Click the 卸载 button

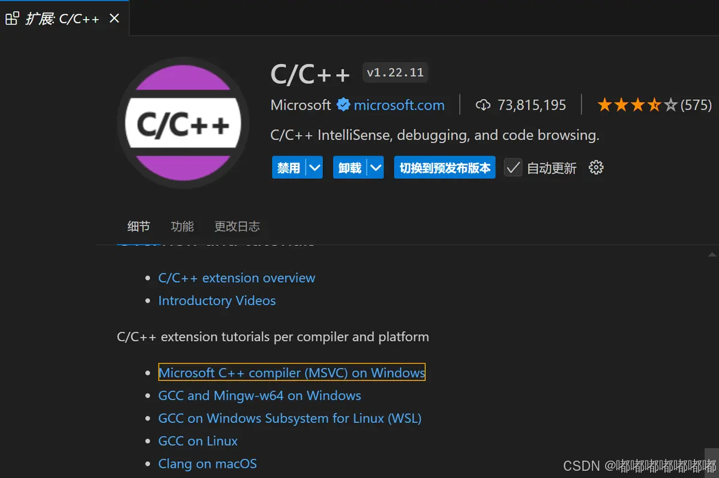tap(350, 168)
